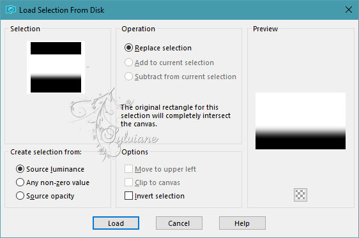
Task: Open the selection thumbnail dropdown arrow
Action: click(x=88, y=67)
